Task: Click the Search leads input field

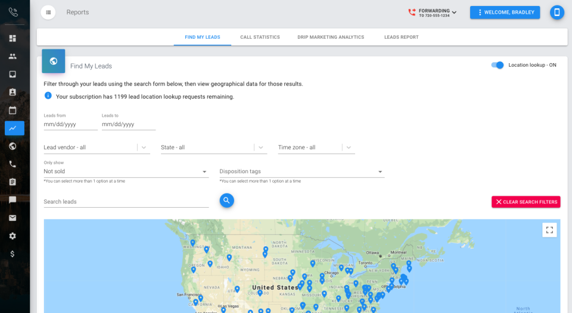Action: coord(126,202)
